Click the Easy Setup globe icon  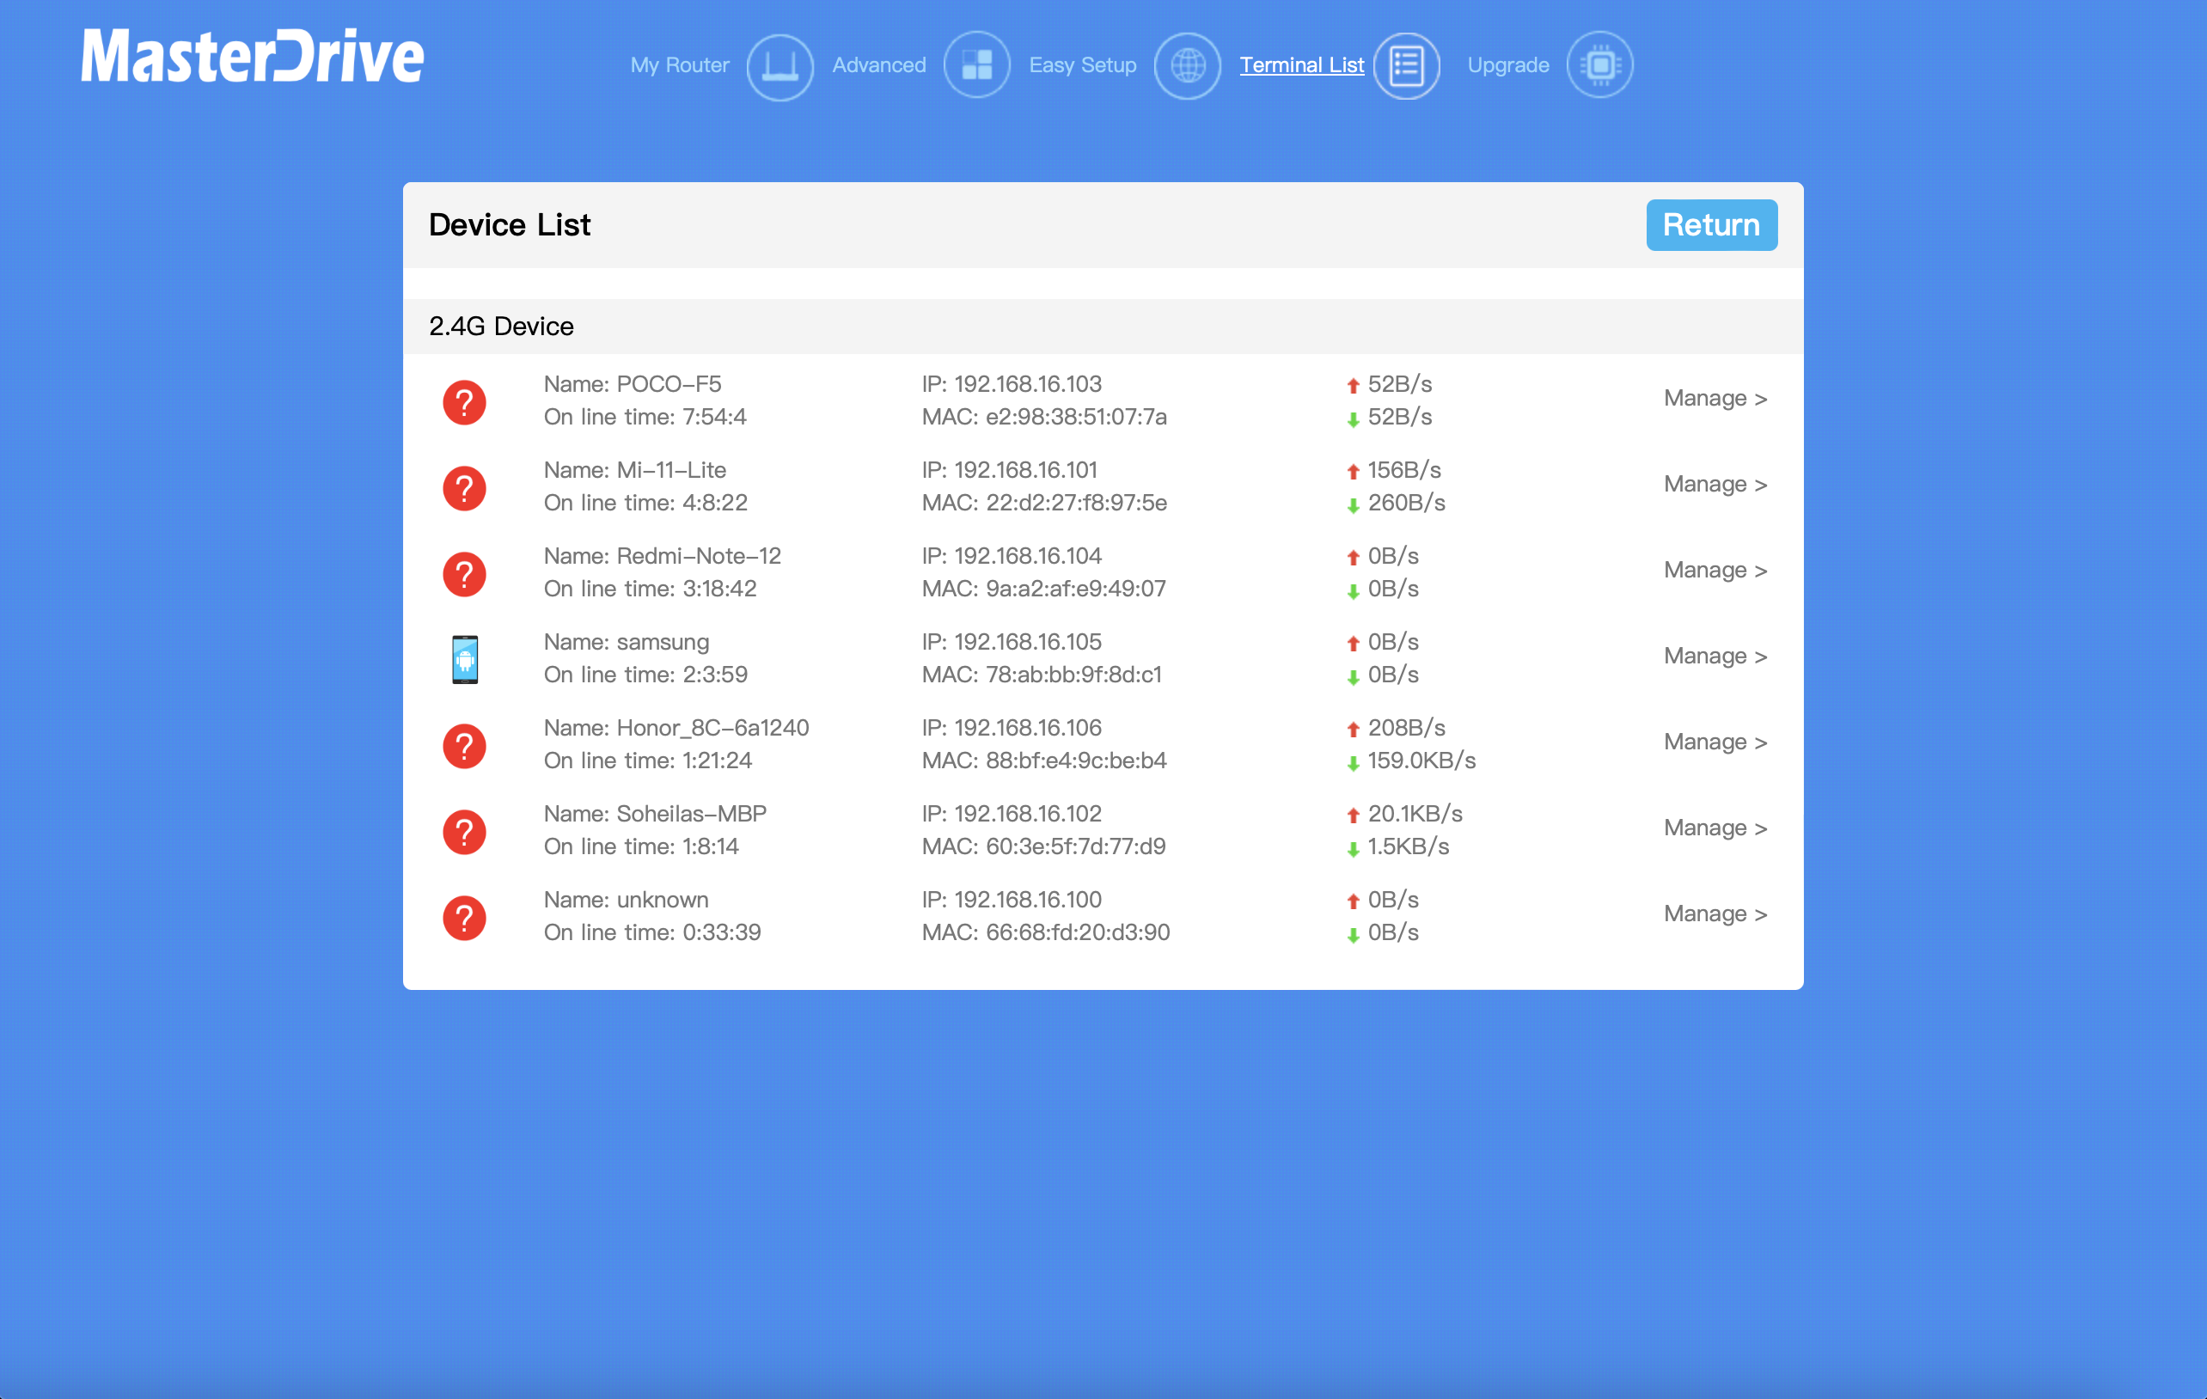click(x=1188, y=65)
